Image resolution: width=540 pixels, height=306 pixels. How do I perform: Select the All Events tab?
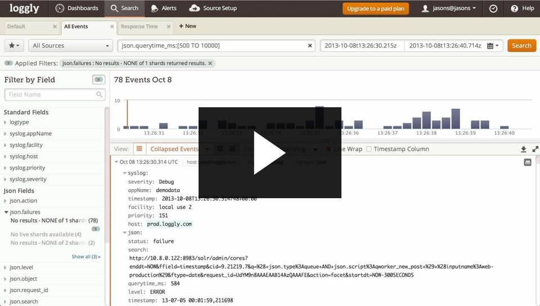coord(76,26)
